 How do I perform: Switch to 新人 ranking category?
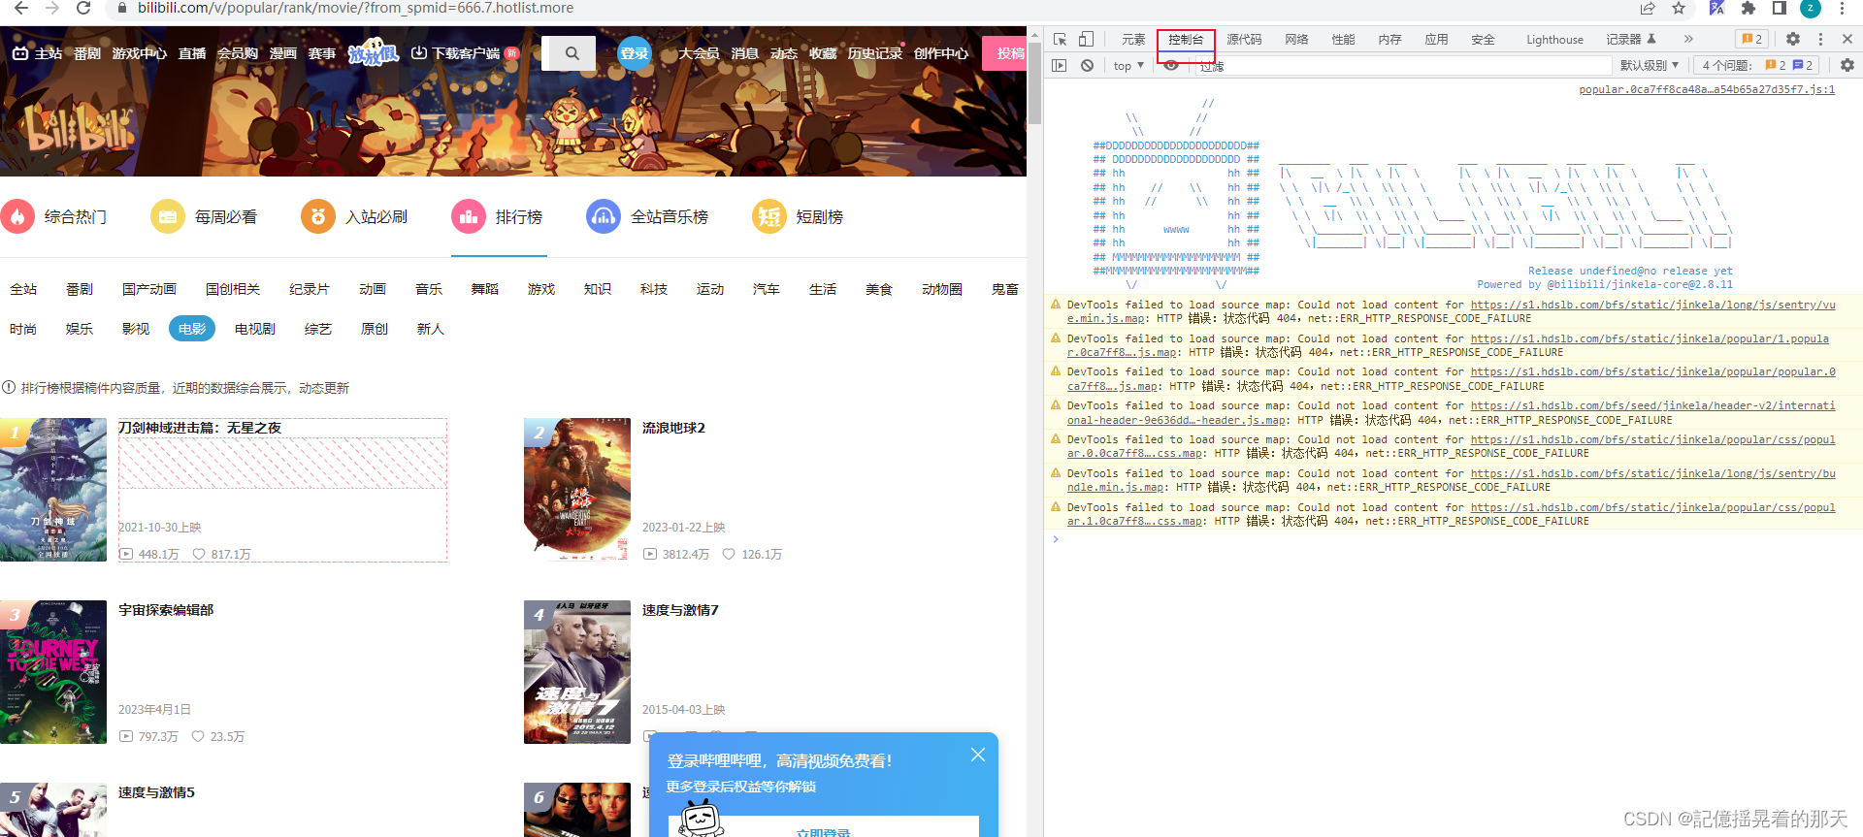pyautogui.click(x=431, y=329)
